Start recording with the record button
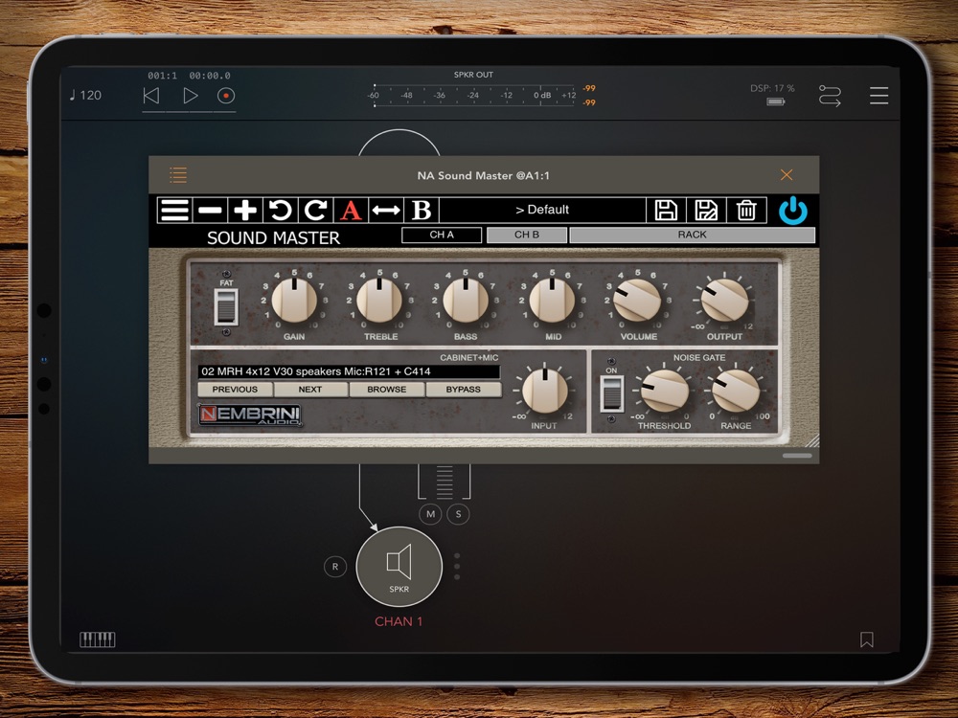This screenshot has height=718, width=958. point(226,95)
